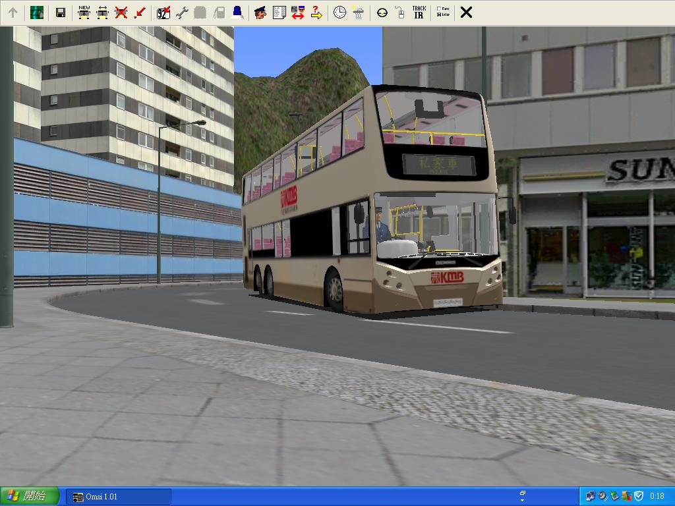Toggle the TRACK IR button
The width and height of the screenshot is (675, 506).
419,12
